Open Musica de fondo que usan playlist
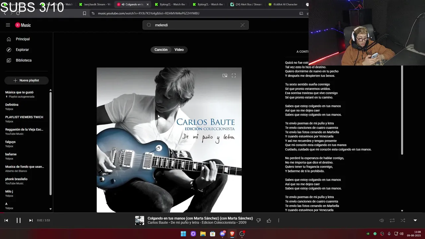 tap(25, 169)
